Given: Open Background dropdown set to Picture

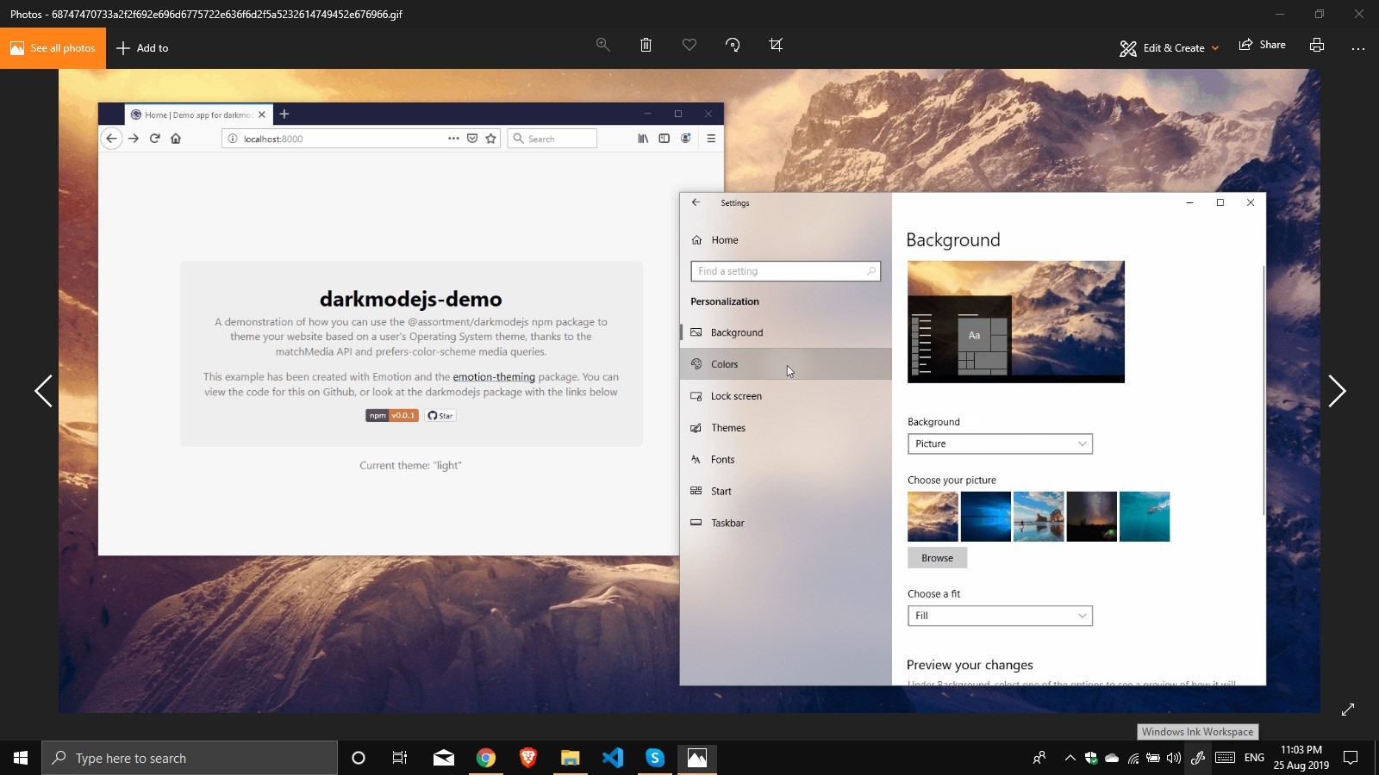Looking at the screenshot, I should coord(1000,443).
